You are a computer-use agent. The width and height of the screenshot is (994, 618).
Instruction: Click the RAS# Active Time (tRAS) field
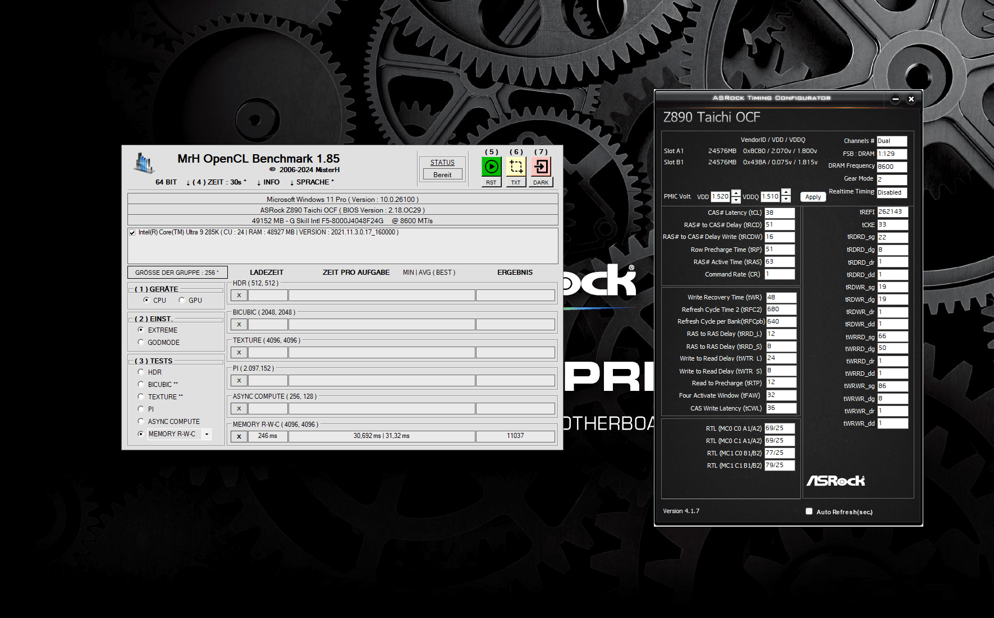(780, 262)
